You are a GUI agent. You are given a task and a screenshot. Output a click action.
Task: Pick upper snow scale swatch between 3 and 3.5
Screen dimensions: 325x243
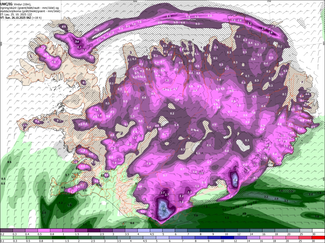pos(119,231)
